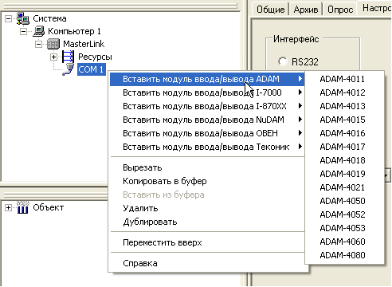Select the MasterLink tree label
The height and width of the screenshot is (287, 392).
tap(84, 44)
